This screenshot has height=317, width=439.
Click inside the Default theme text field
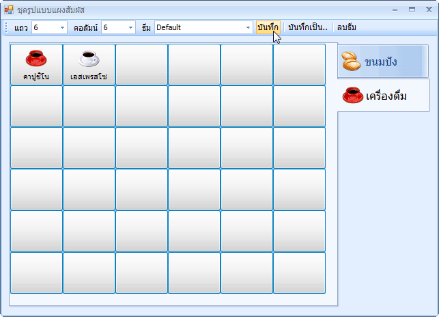[198, 27]
